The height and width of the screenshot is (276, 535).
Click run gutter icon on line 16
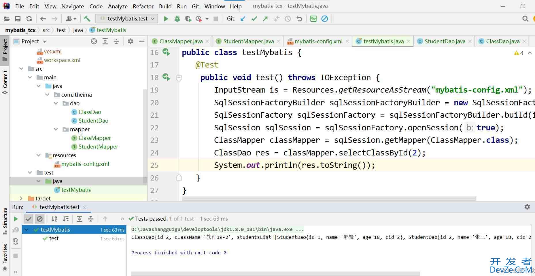166,52
